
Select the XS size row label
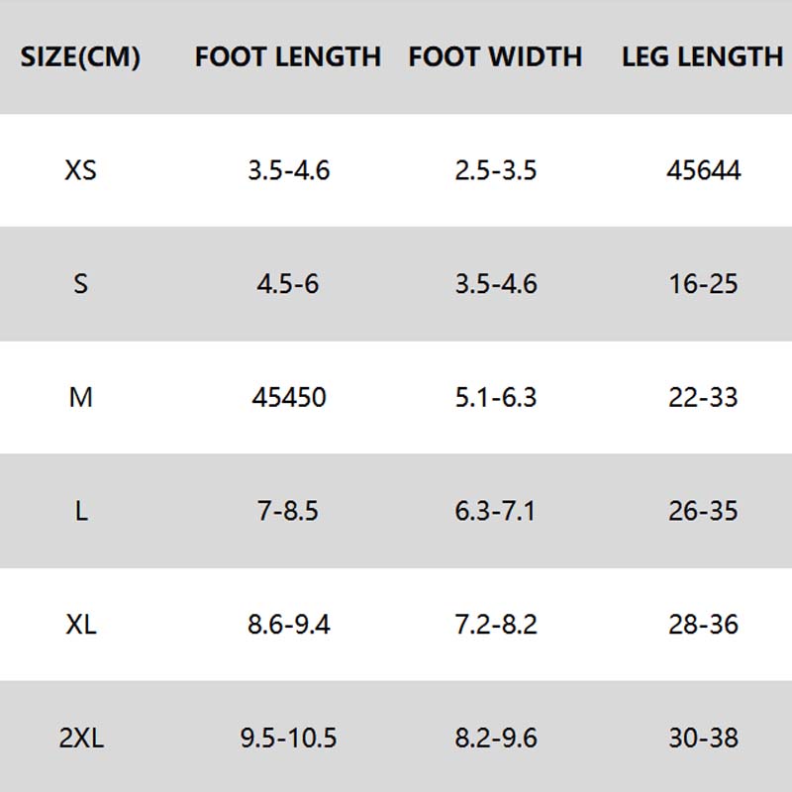tap(80, 170)
